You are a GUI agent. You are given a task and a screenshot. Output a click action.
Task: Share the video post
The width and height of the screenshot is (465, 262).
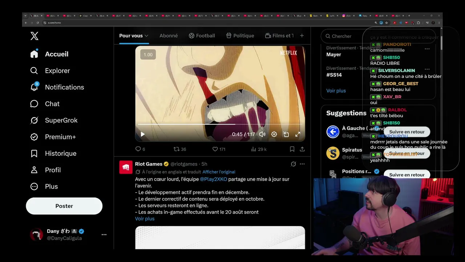(x=302, y=149)
